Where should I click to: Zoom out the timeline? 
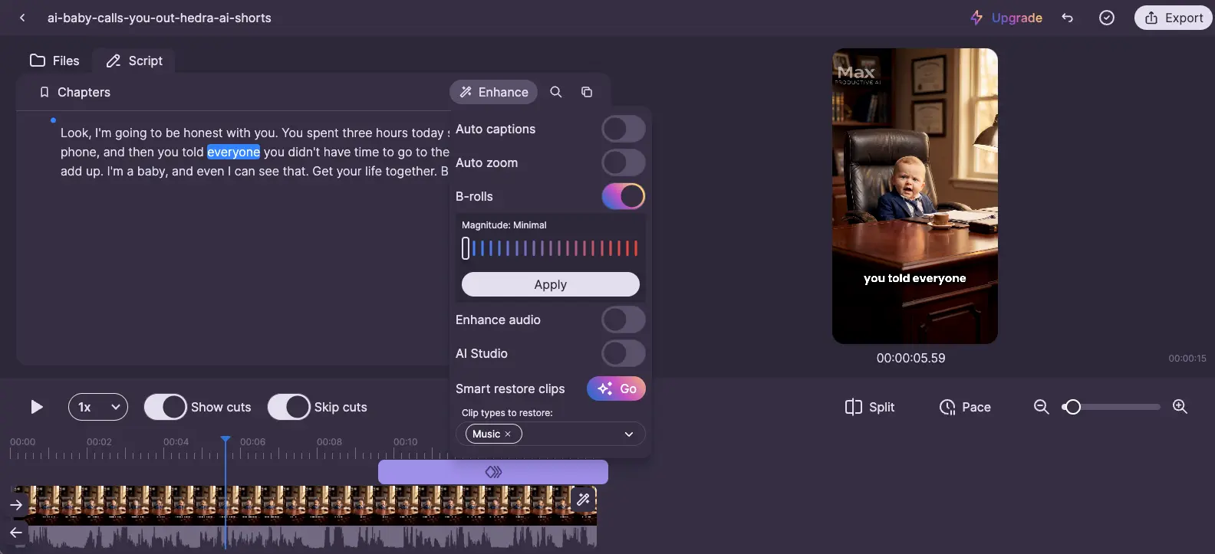[x=1041, y=407]
